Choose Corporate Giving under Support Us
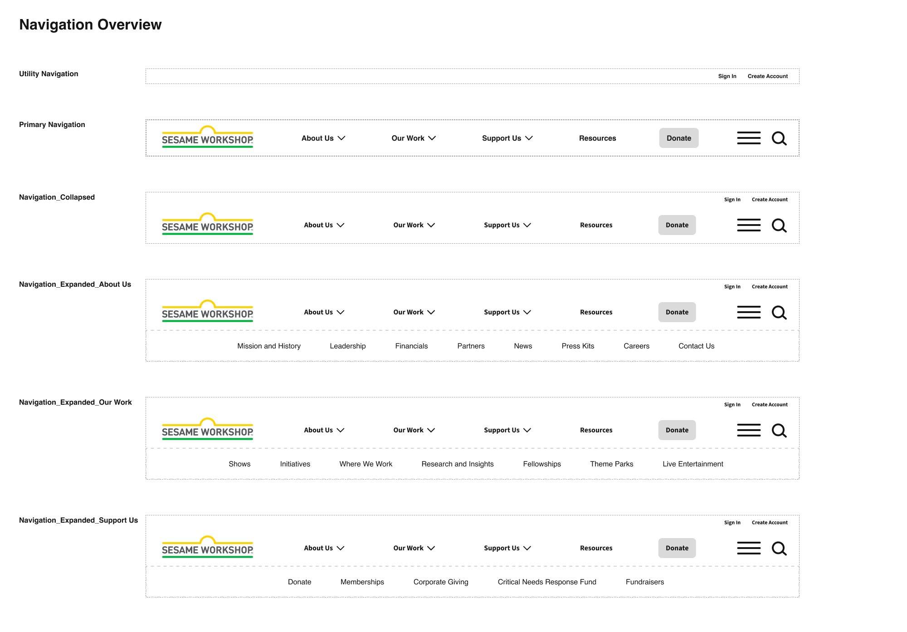 click(441, 582)
